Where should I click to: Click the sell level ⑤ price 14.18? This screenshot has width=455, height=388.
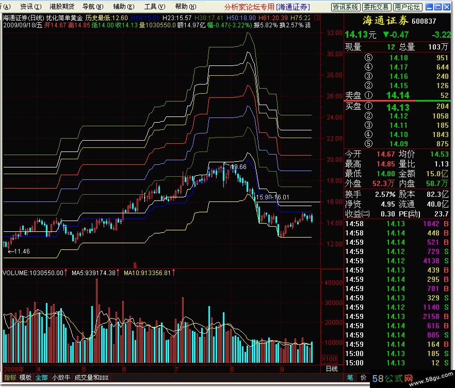398,58
